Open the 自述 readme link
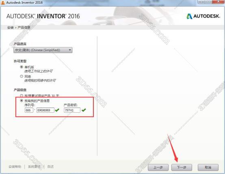 tap(50, 167)
